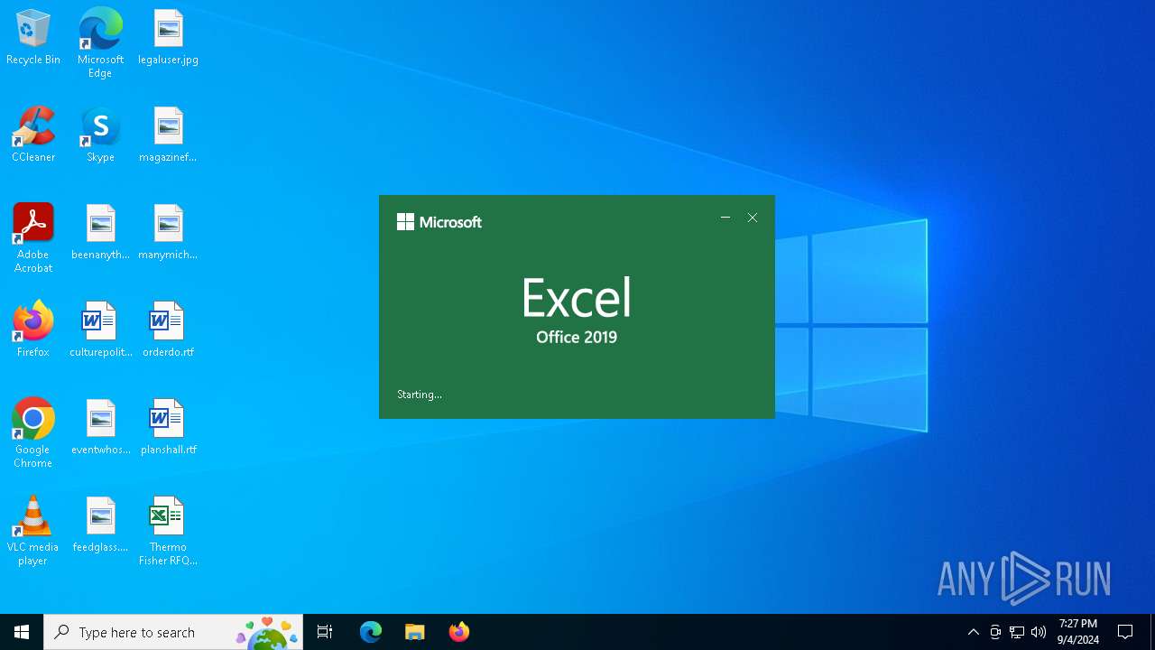Screen dimensions: 1155x650
Task: Select the legaluser.jpg file icon
Action: click(x=168, y=38)
